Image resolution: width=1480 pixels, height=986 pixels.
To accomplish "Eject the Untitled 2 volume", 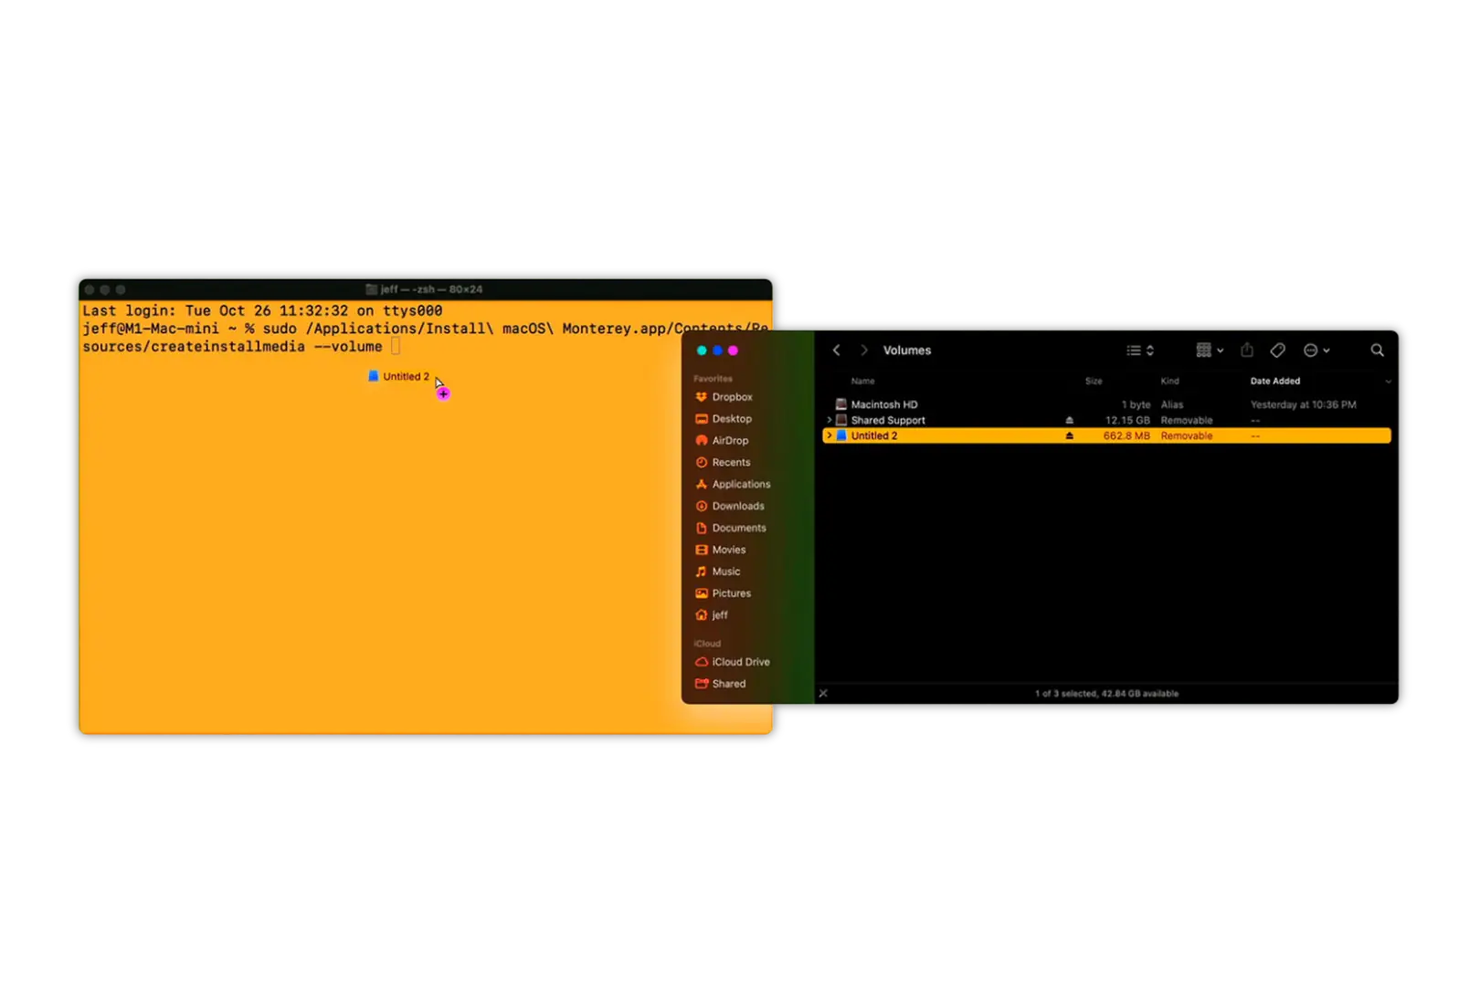I will click(1069, 436).
